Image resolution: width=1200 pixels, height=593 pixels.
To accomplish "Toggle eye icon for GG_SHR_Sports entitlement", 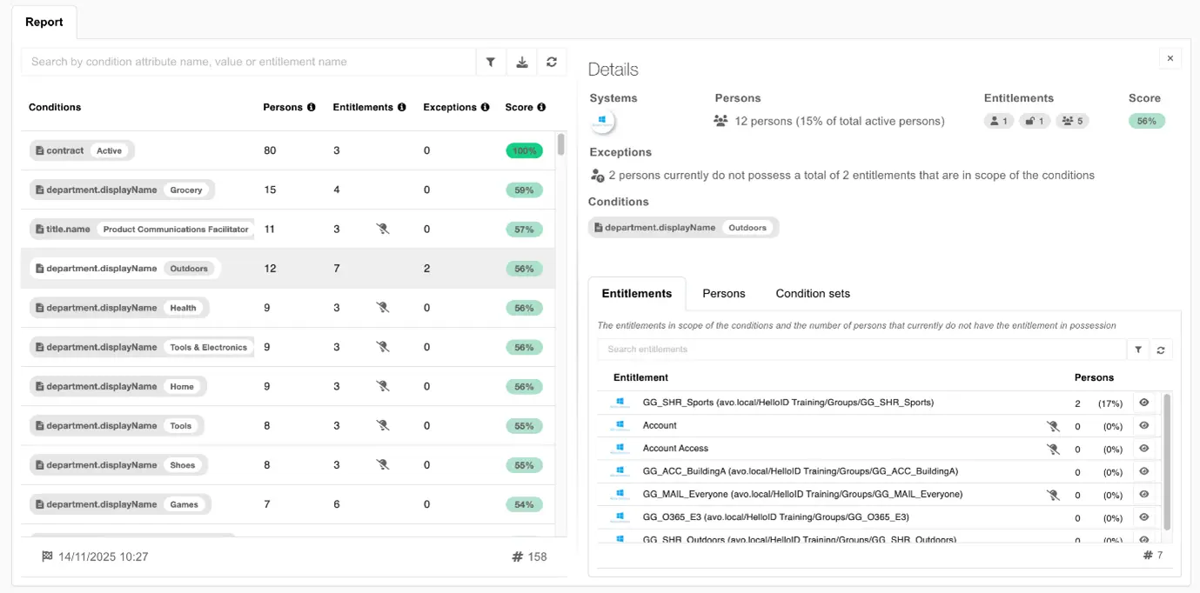I will (x=1143, y=403).
